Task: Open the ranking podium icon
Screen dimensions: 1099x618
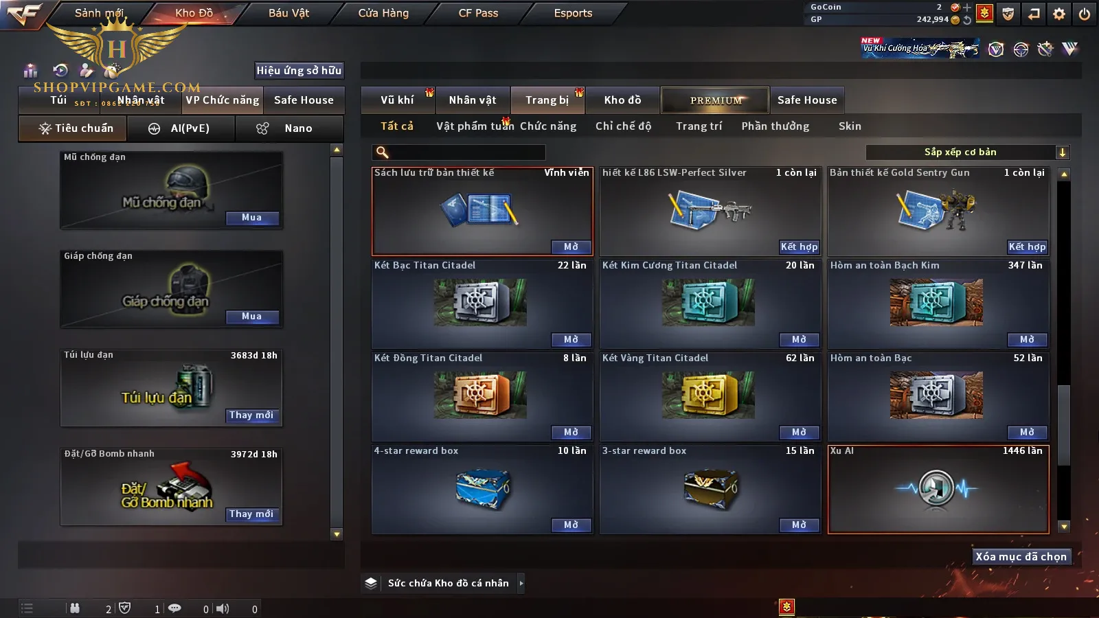Action: click(30, 70)
